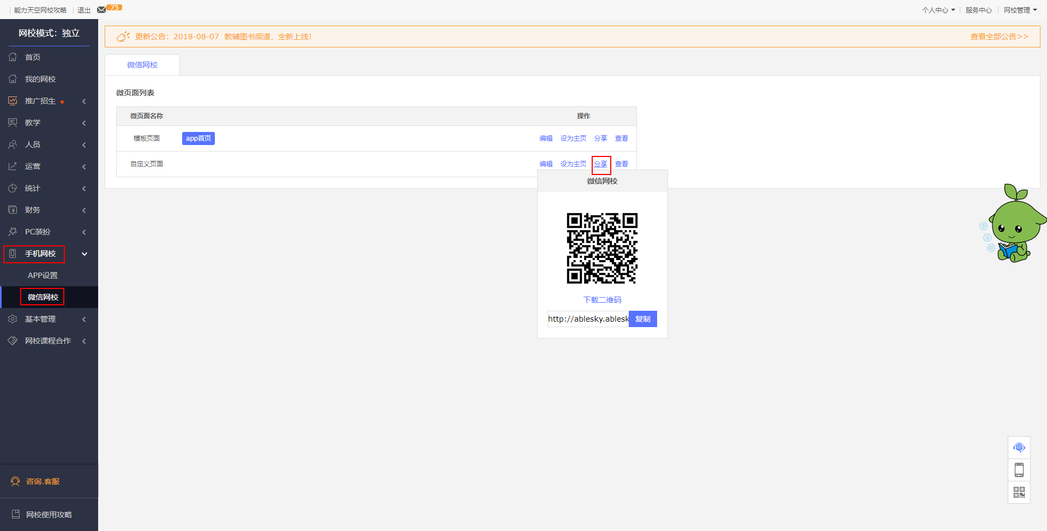Select the 微信网校 tab

tap(142, 65)
